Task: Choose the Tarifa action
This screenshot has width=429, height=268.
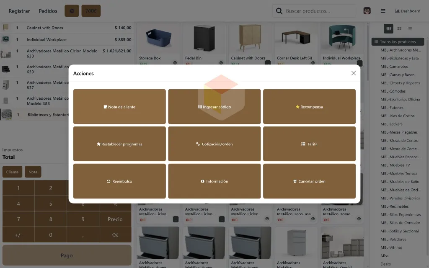Action: 309,144
